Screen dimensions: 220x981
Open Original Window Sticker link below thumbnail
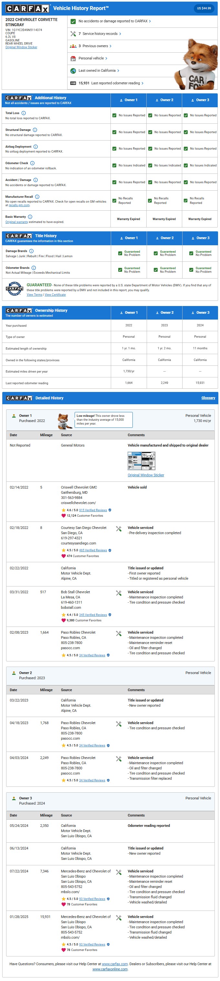(146, 475)
